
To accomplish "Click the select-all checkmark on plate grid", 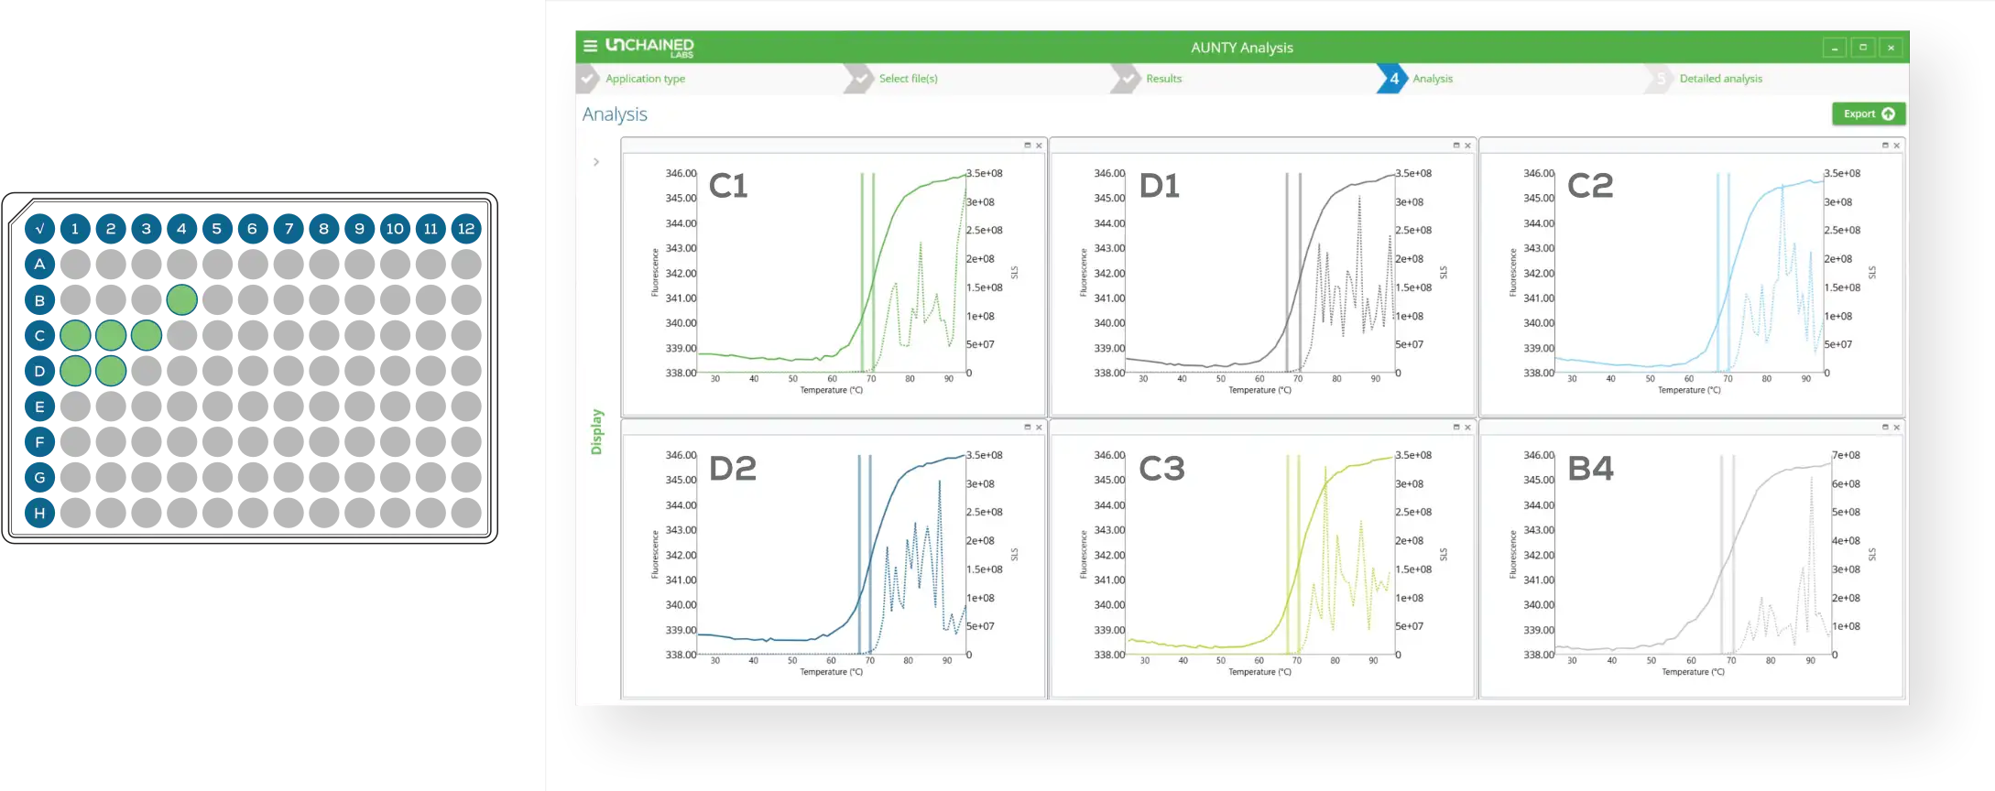I will tap(39, 229).
